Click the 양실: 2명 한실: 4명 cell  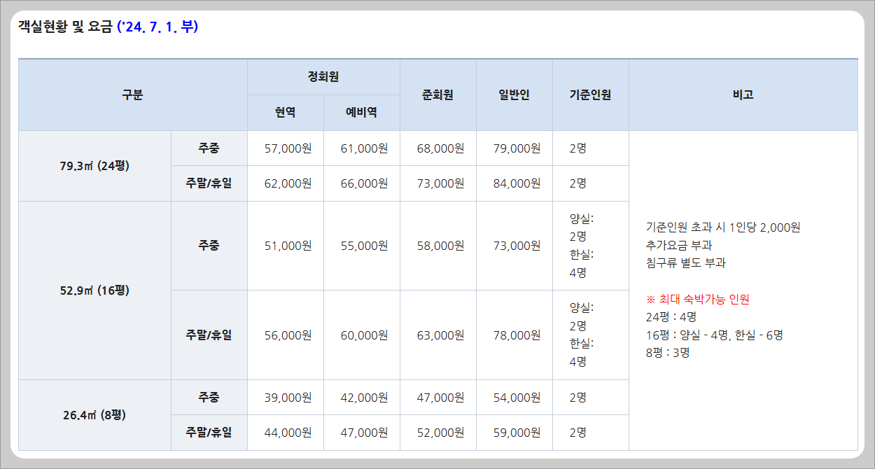(590, 246)
